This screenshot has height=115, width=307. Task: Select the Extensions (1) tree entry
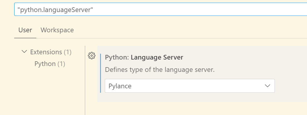point(51,52)
